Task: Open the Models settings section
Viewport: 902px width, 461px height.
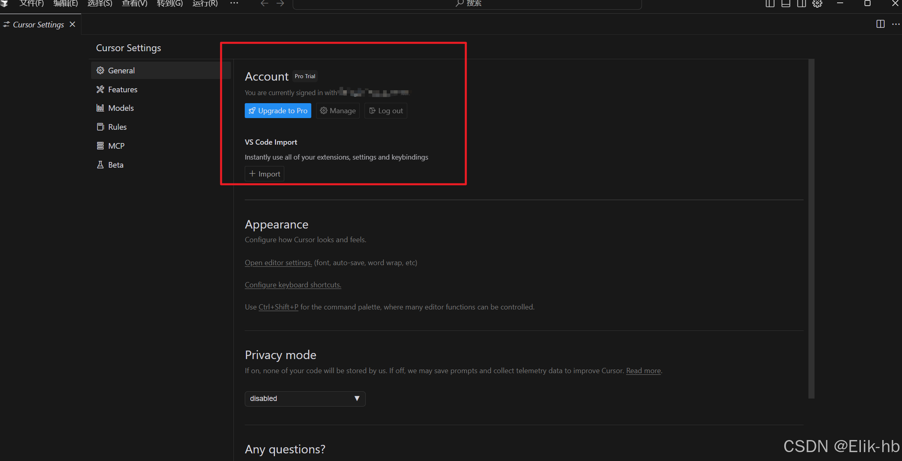Action: click(121, 108)
